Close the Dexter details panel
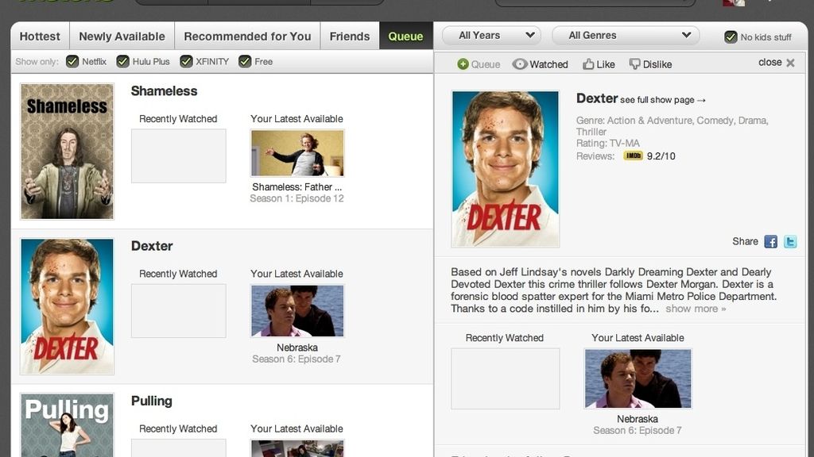Screen dimensions: 814x457 777,63
